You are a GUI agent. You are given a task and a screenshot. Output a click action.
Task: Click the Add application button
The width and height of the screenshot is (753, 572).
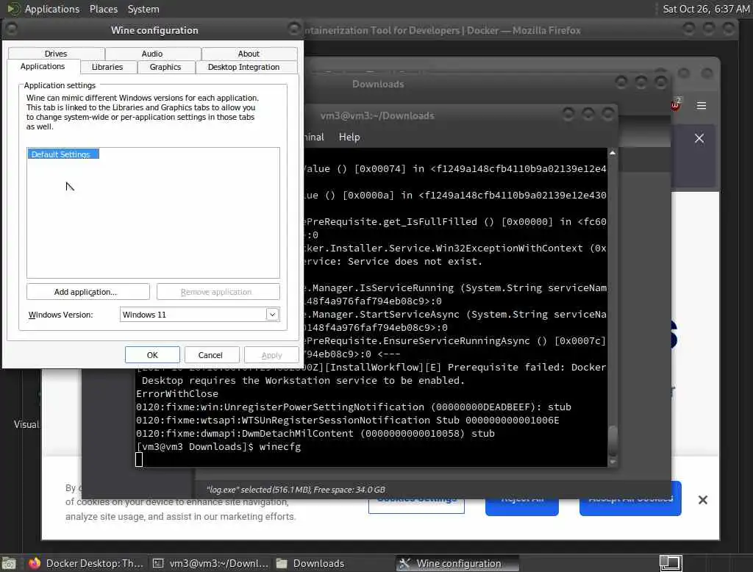tap(88, 292)
